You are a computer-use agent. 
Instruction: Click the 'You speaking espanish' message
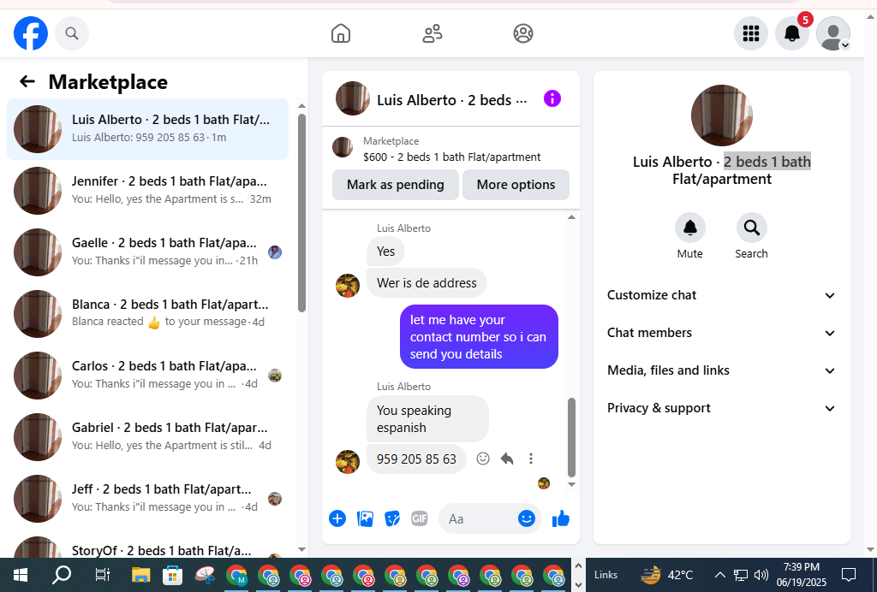427,419
